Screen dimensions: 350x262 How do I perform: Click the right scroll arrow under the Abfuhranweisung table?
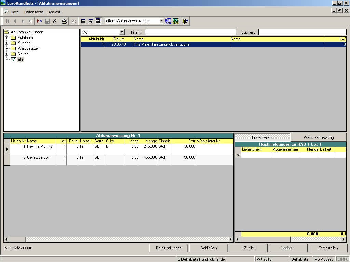231,239
